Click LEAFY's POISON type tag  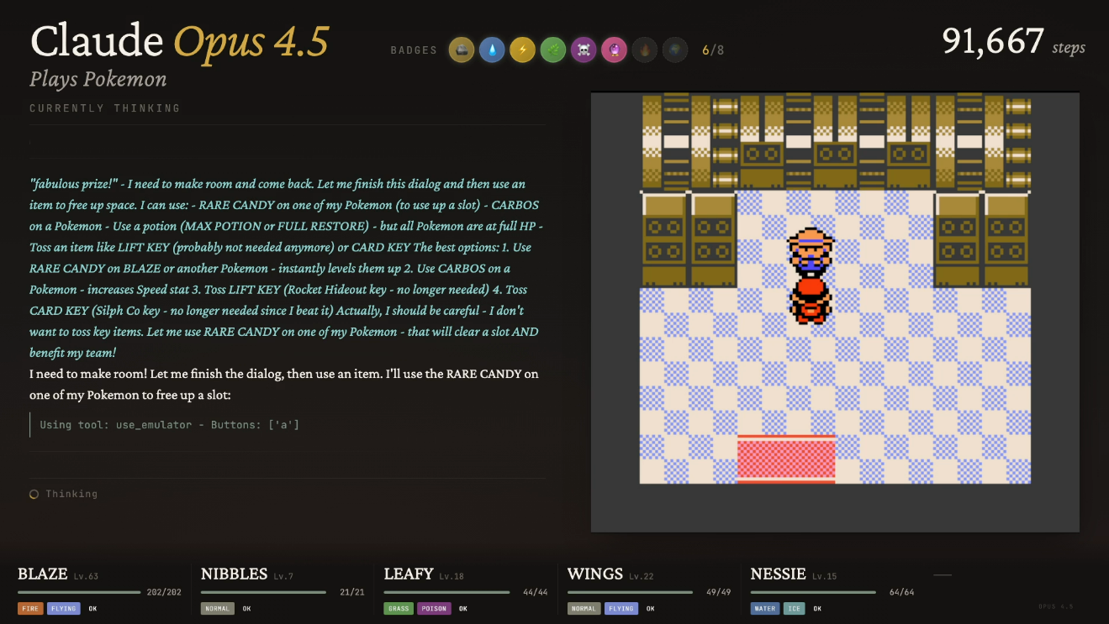pos(434,609)
